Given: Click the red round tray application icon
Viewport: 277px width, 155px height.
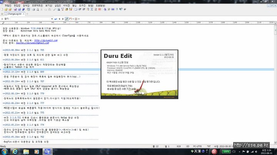Looking at the screenshot, I should [214, 152].
